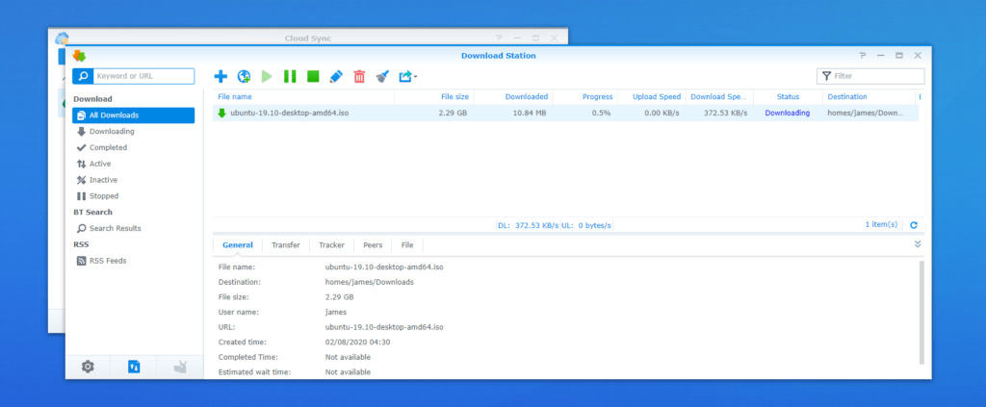Open the BT/HTTP transfers icon at bottom
The width and height of the screenshot is (986, 407).
point(134,367)
